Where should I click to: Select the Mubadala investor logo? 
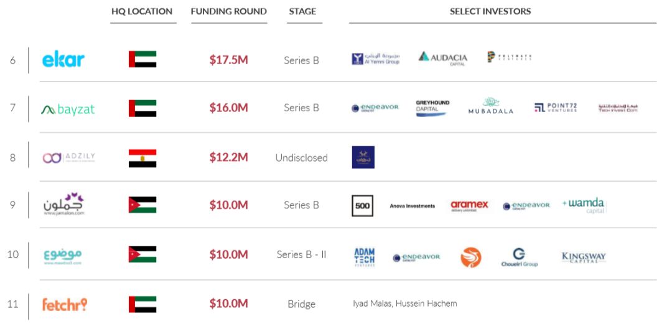pyautogui.click(x=492, y=107)
